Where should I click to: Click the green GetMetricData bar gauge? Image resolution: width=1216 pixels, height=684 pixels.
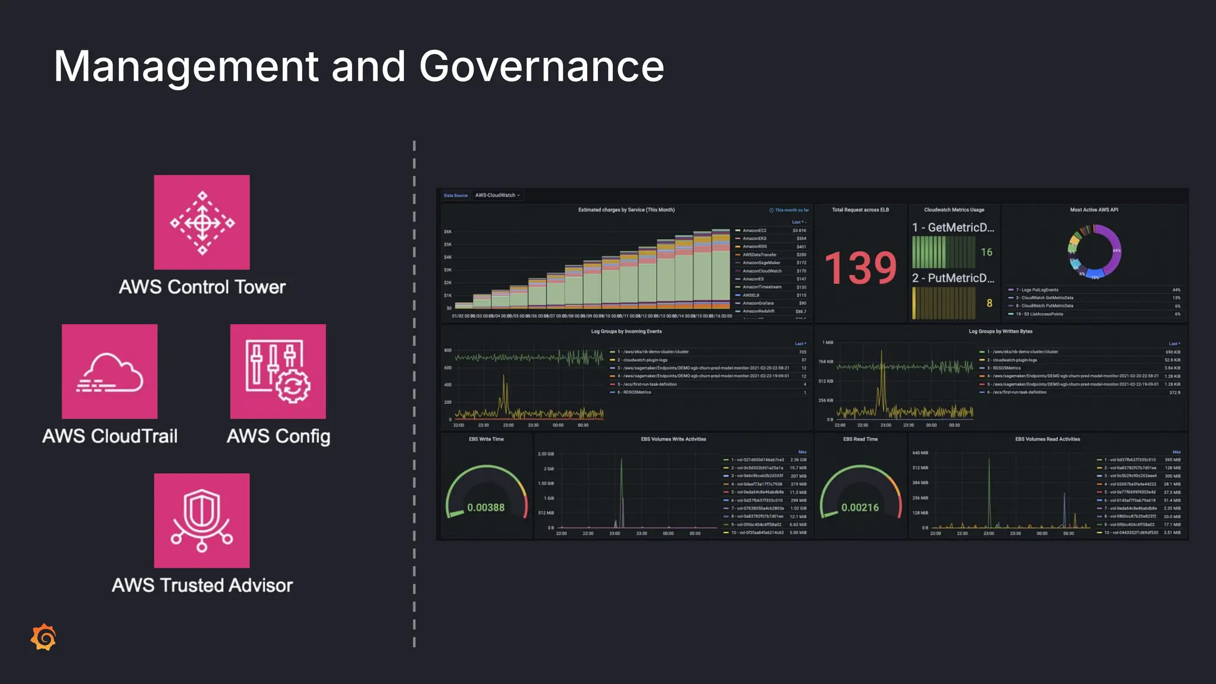click(943, 252)
